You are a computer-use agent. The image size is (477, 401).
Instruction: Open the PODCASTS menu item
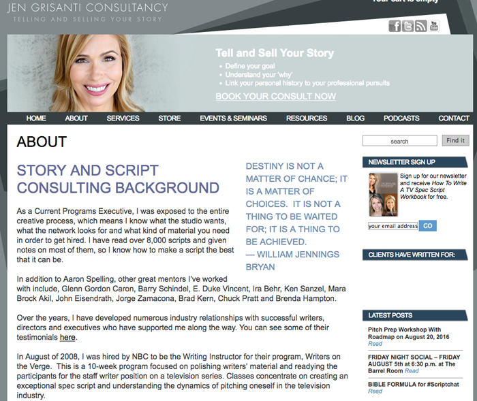coord(401,118)
